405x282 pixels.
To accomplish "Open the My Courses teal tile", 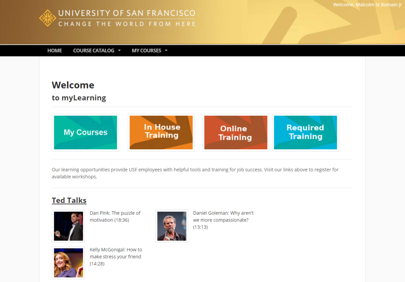I will click(85, 132).
